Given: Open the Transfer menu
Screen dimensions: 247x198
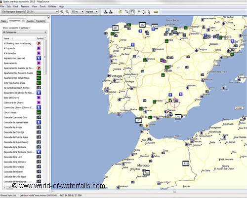Looking at the screenshot, I should click(x=25, y=6).
